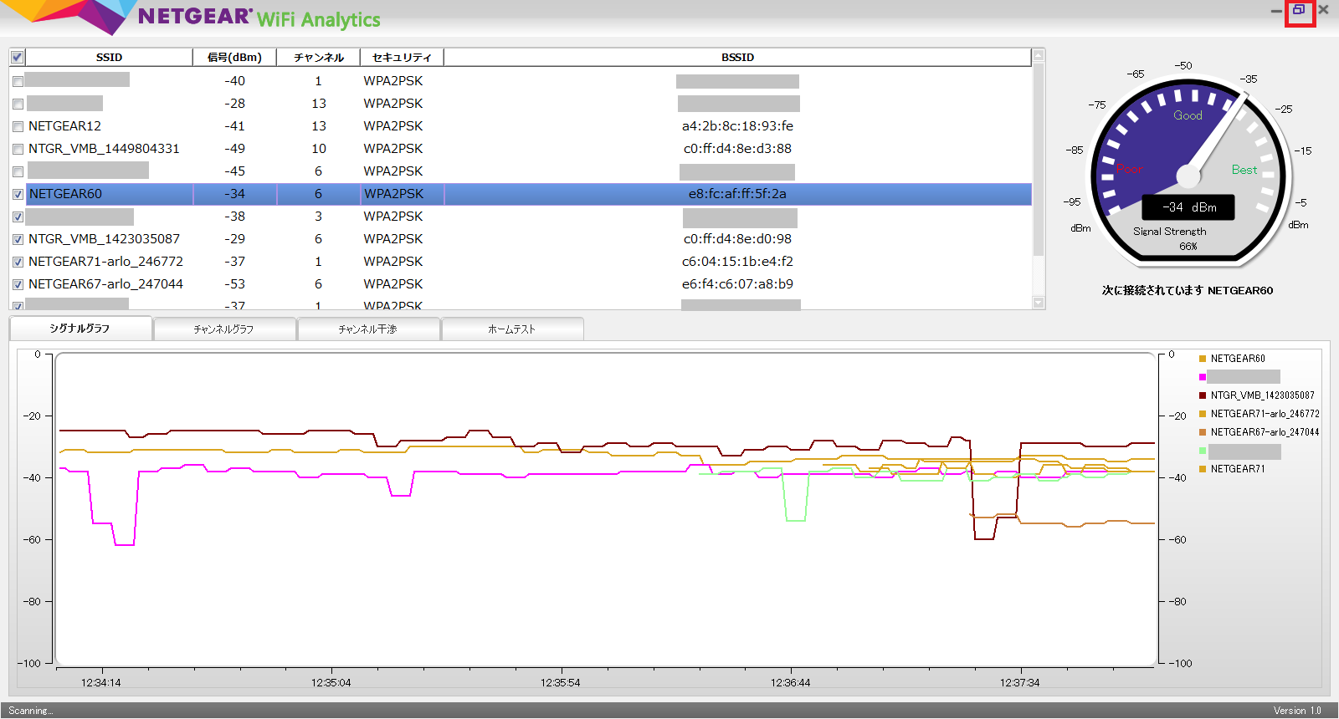Click the 12:37:34 time axis label

coord(1019,683)
